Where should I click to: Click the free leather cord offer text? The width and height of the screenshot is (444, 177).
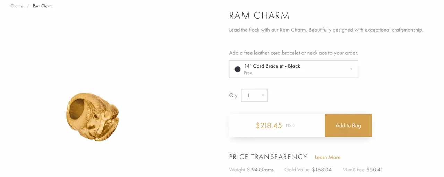point(293,53)
